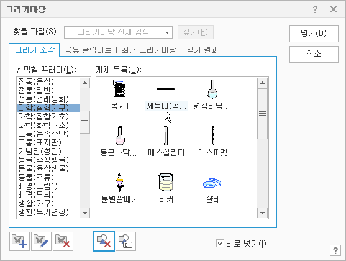Click the disabled 찾기(F) button
Screen dimensions: 346x261
(196, 32)
